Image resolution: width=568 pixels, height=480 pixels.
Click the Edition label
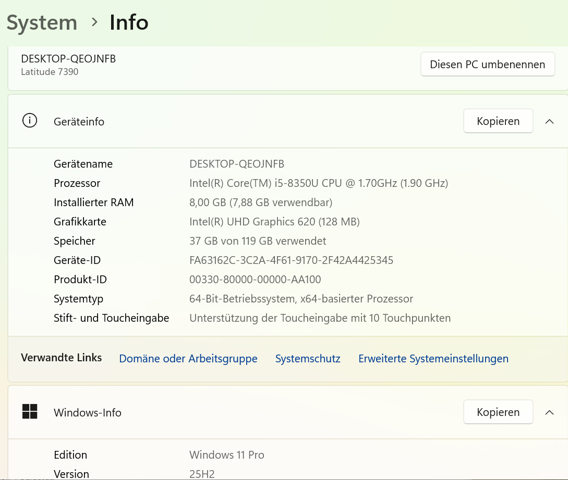[70, 454]
